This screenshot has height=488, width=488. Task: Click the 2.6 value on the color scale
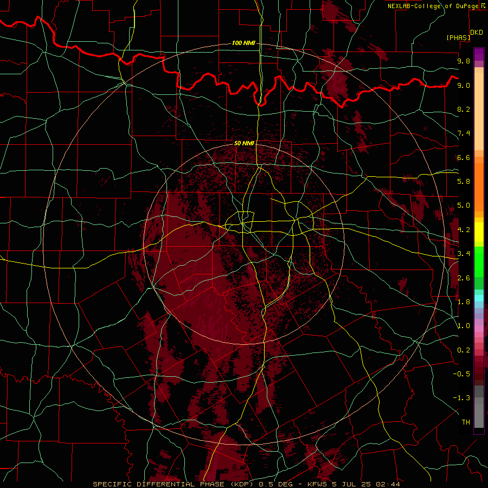[464, 278]
